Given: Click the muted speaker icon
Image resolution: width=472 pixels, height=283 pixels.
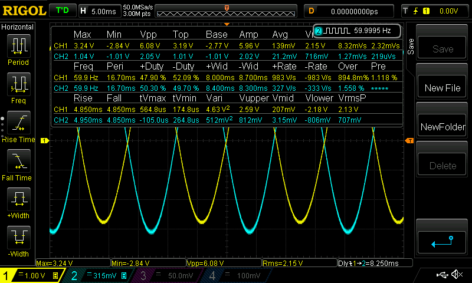Looking at the screenshot, I should (x=457, y=274).
